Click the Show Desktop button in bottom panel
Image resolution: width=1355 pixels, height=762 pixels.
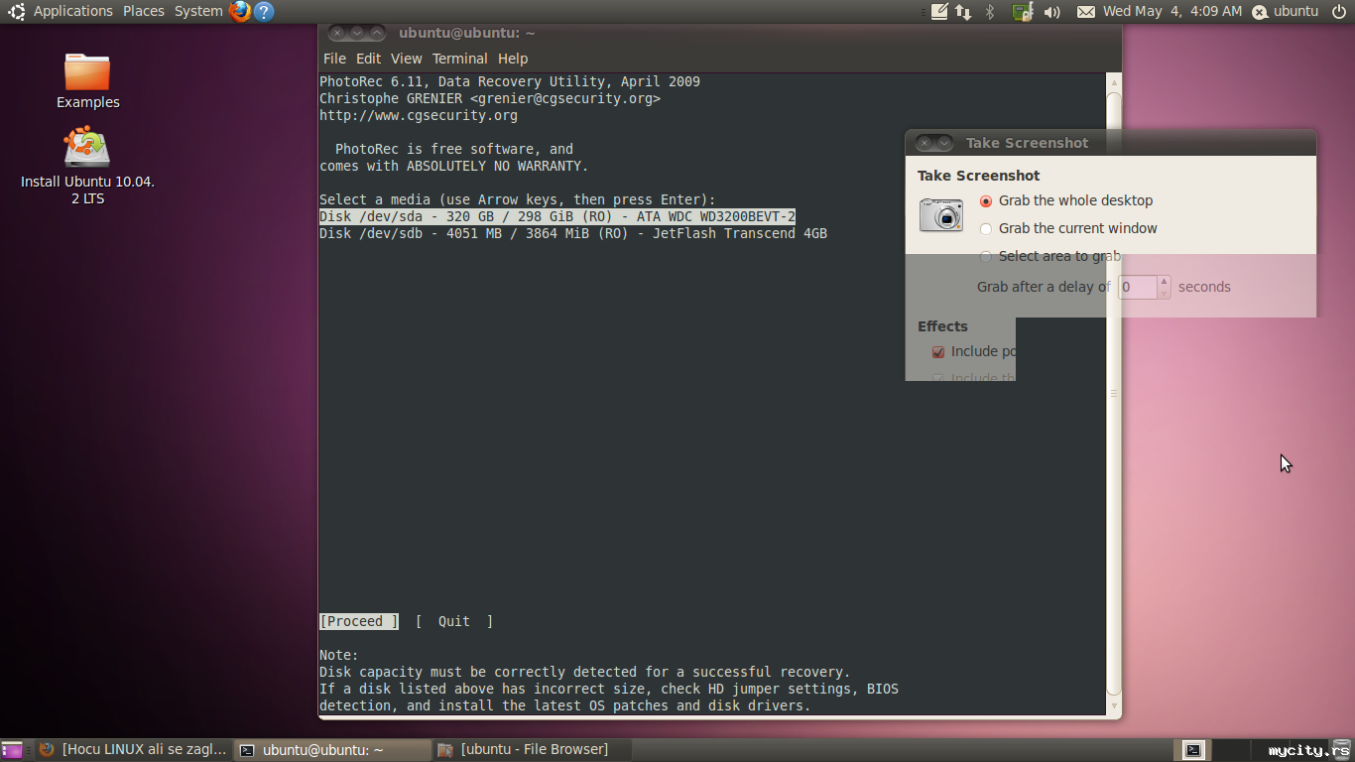click(x=12, y=750)
